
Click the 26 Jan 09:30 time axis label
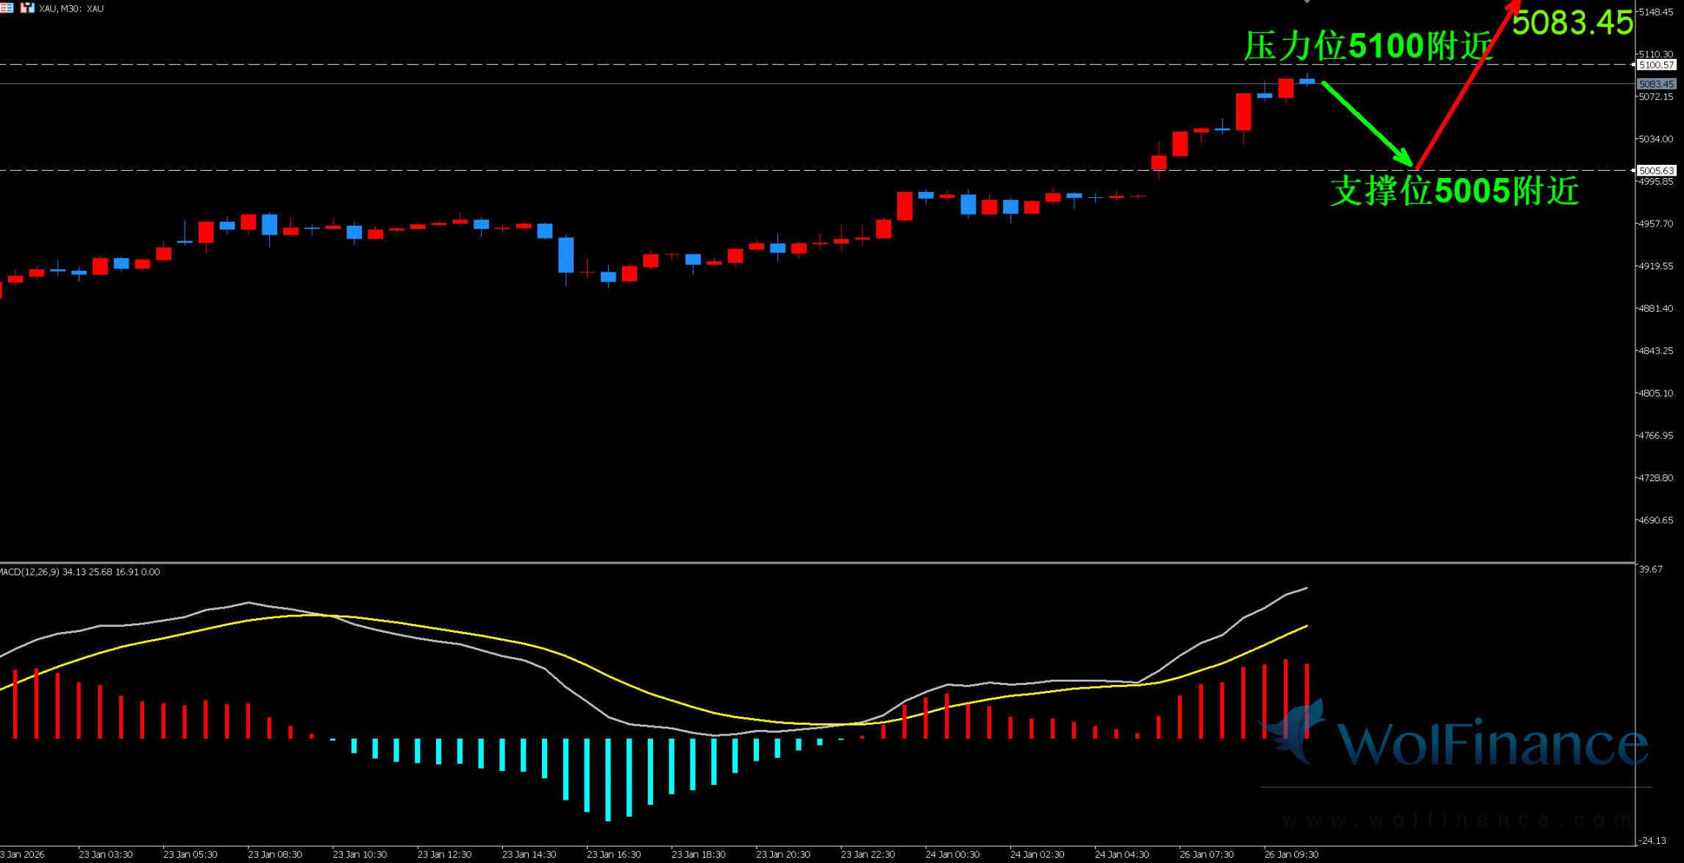tap(1291, 854)
